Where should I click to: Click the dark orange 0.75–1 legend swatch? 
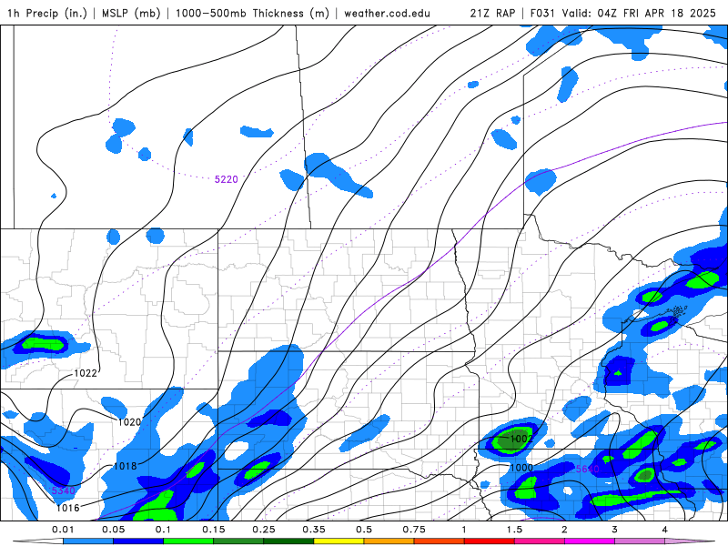[x=440, y=541]
